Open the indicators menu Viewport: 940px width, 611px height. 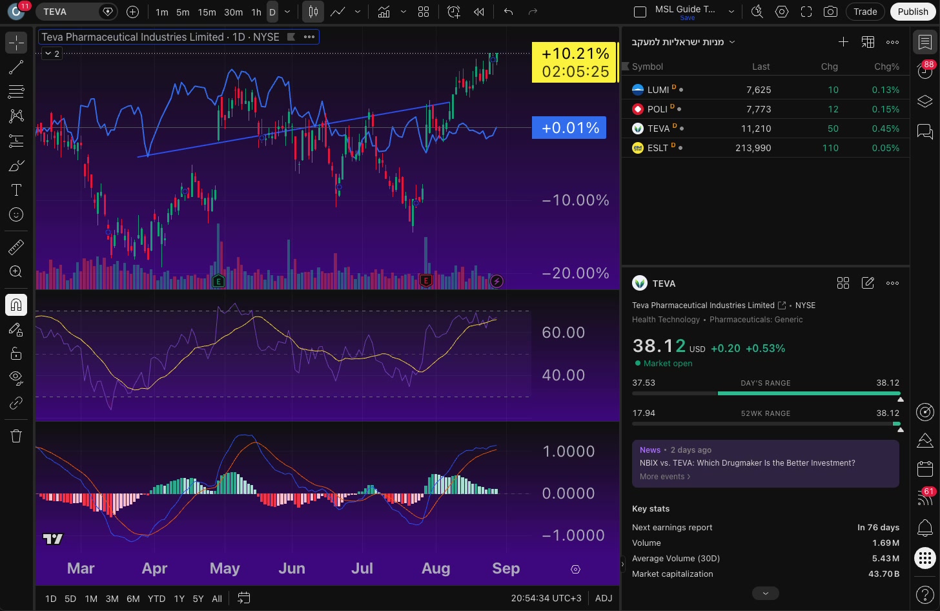tap(383, 12)
